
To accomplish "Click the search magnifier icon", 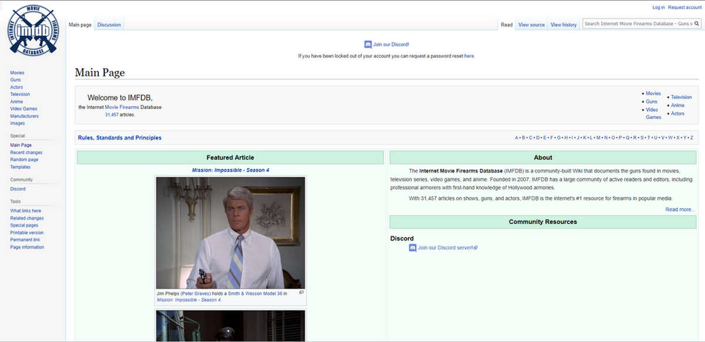I will [697, 24].
